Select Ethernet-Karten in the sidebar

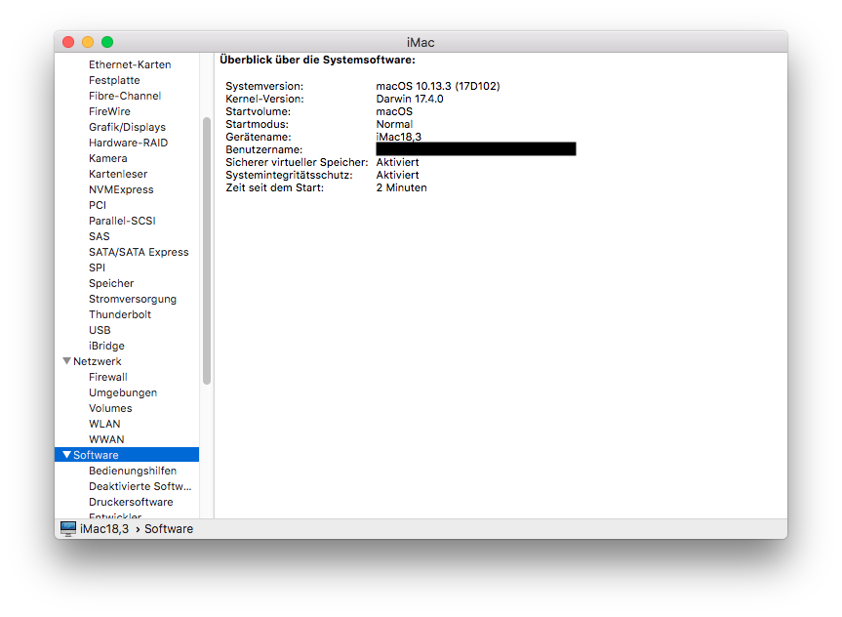tap(130, 64)
